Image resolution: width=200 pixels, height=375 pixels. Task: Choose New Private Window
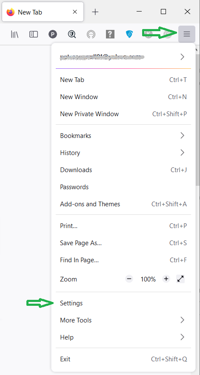(123, 114)
